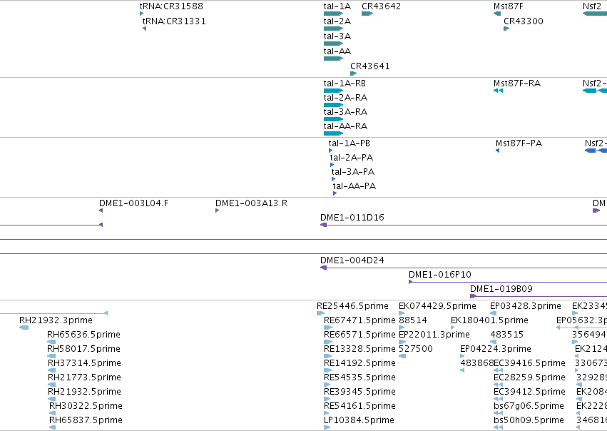Image resolution: width=607 pixels, height=431 pixels.
Task: Select protein tal-1A-PB
Action: [330, 151]
